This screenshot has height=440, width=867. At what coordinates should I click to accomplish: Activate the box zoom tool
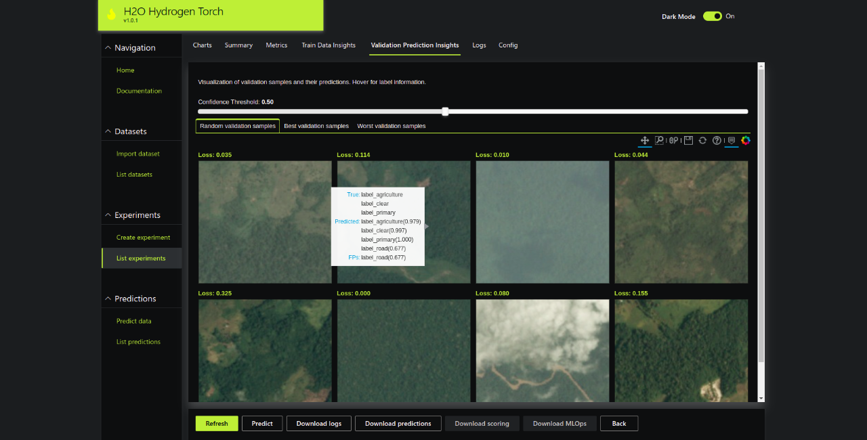tap(659, 140)
